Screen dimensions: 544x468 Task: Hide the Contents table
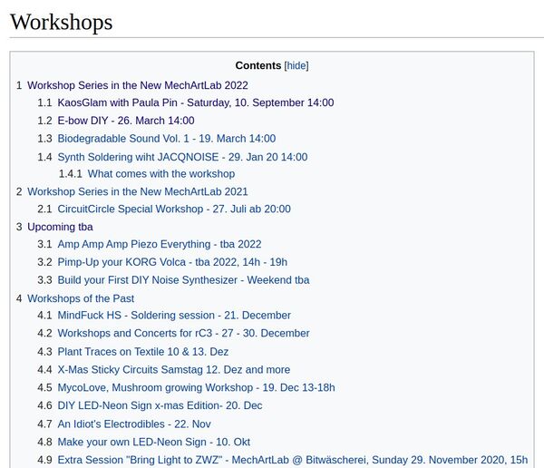click(296, 65)
